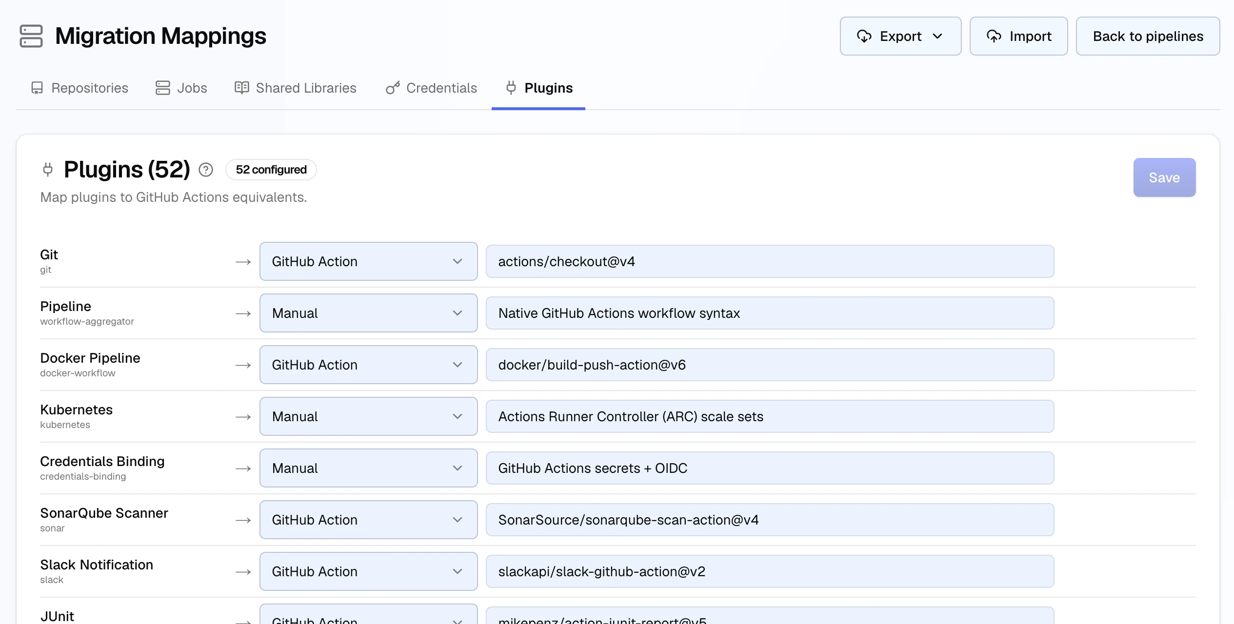Open the Docker Pipeline mapping type dropdown
The height and width of the screenshot is (624, 1234).
pos(368,365)
